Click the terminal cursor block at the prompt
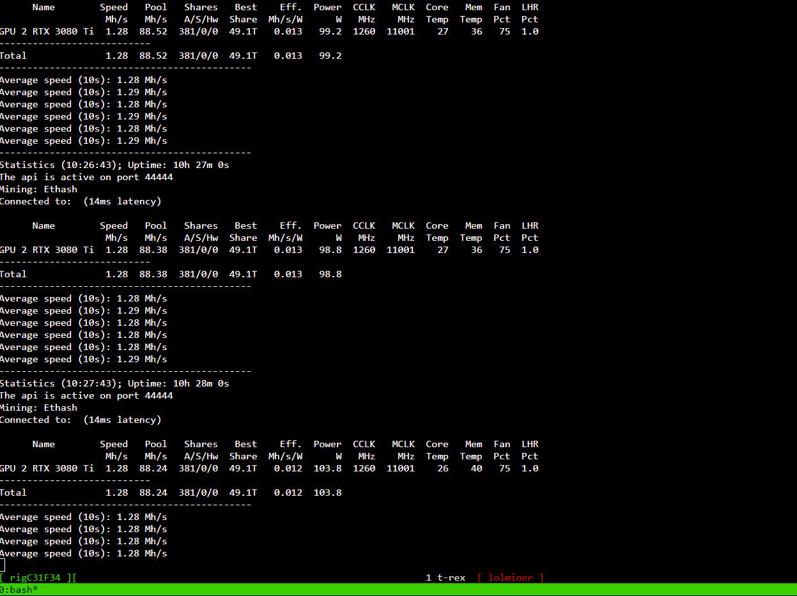Screen dimensions: 797x596 pyautogui.click(x=3, y=565)
